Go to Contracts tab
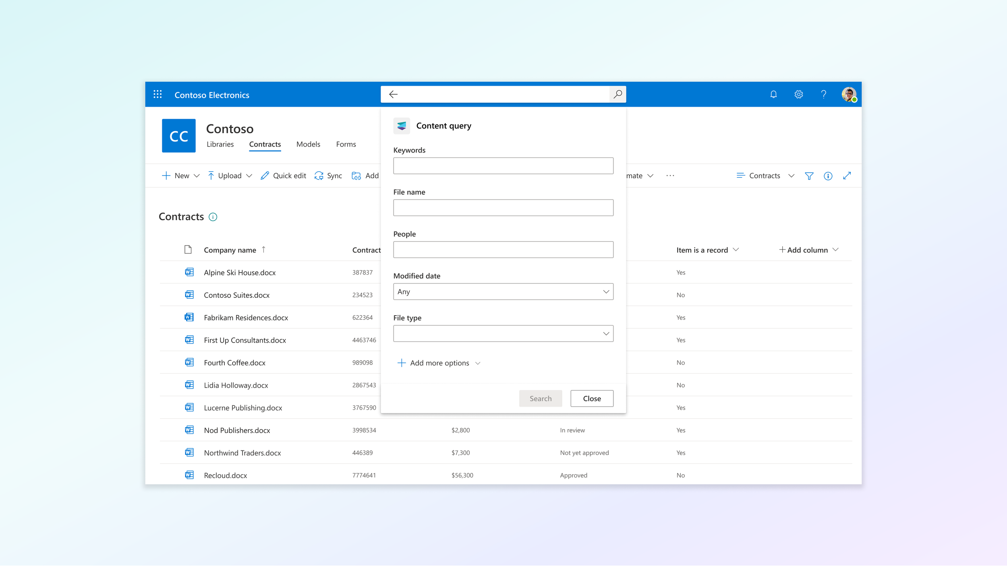This screenshot has width=1007, height=566. [265, 144]
